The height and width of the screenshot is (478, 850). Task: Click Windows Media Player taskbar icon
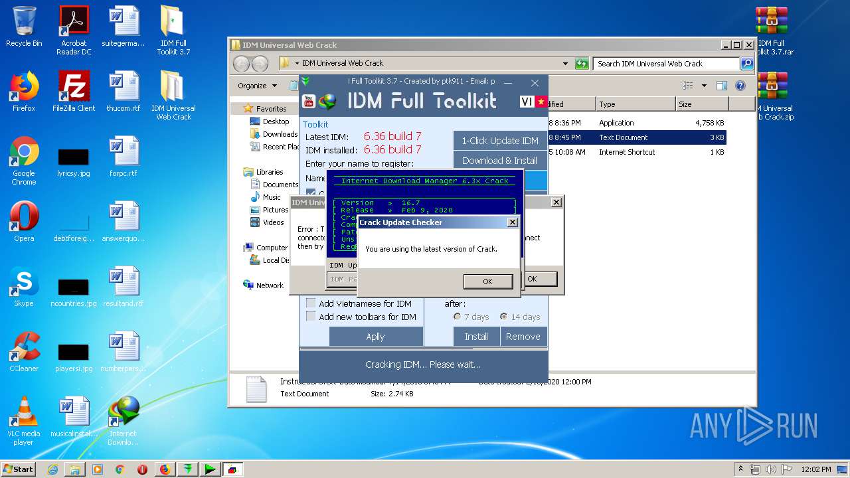(98, 469)
